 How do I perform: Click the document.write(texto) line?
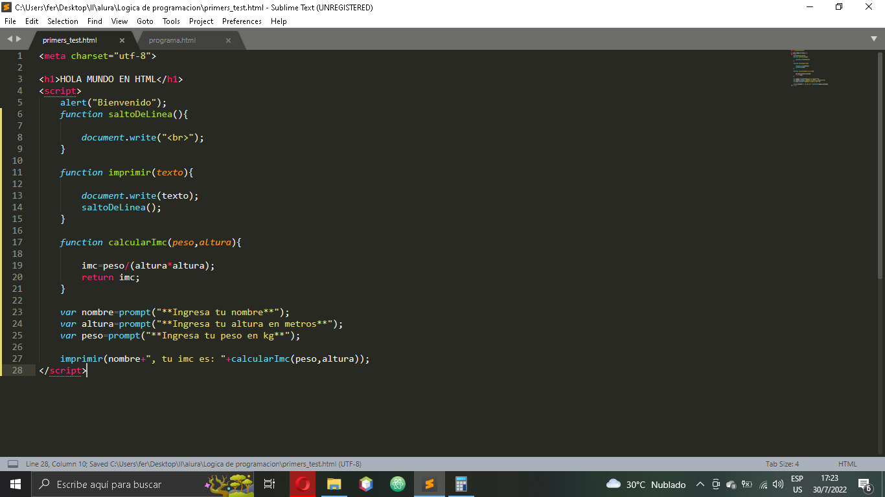[140, 195]
